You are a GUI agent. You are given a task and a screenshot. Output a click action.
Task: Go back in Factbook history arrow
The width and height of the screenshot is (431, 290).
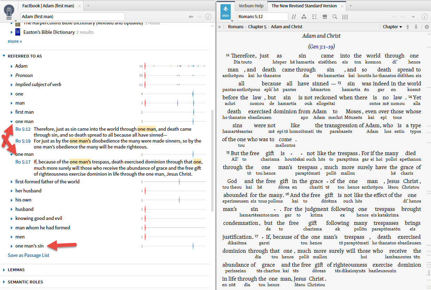(191, 16)
